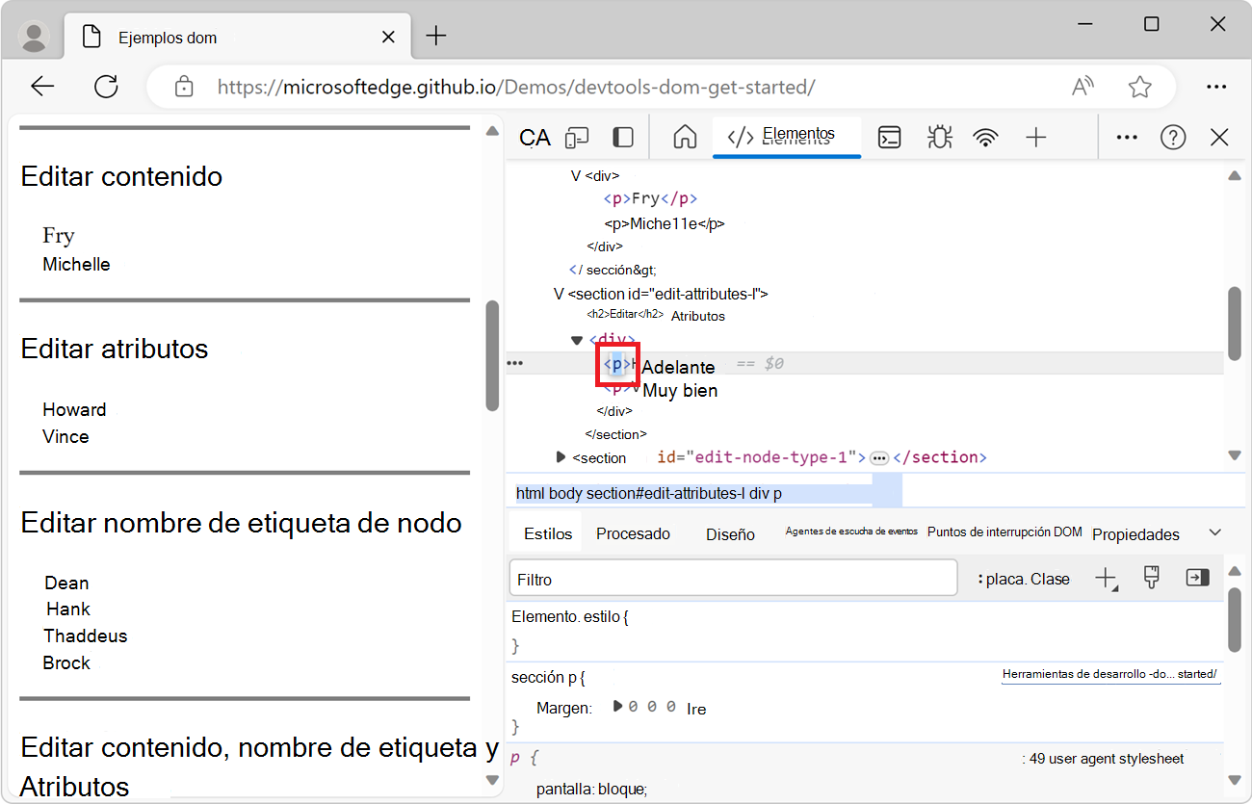Click the paintbrush rendering emulation icon
This screenshot has height=804, width=1252.
point(1151,578)
